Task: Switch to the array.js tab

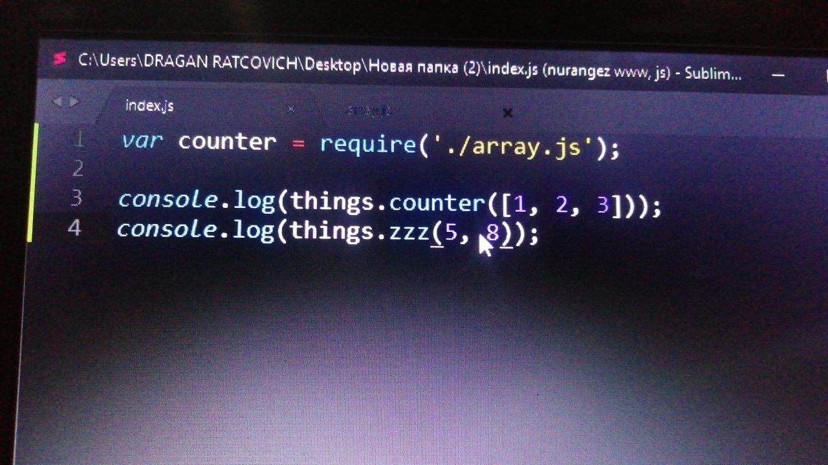Action: [x=369, y=111]
